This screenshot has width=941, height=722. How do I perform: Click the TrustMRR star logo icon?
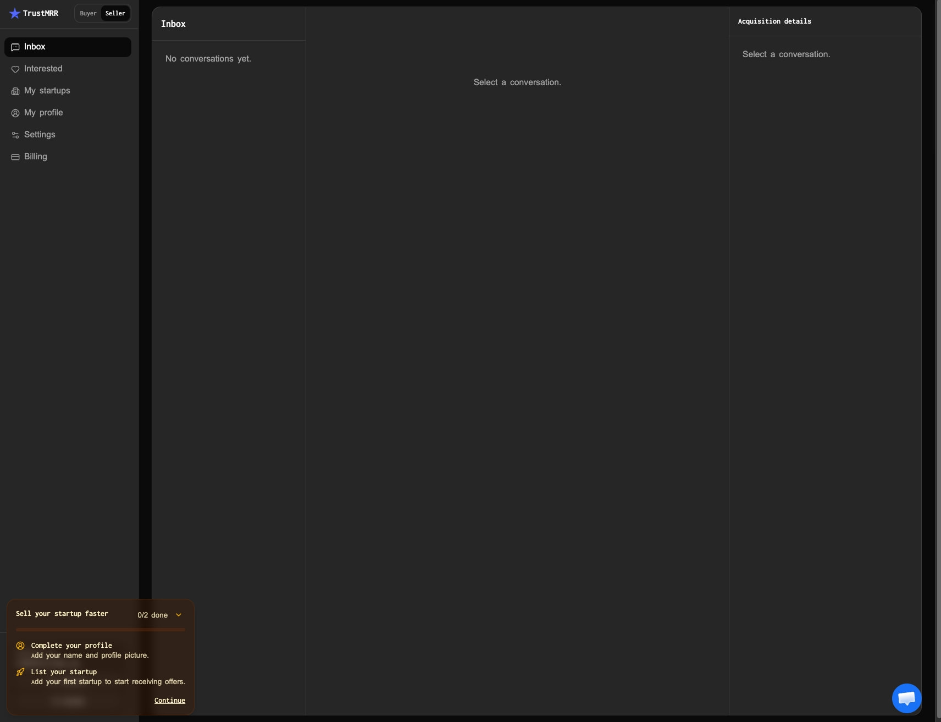pyautogui.click(x=15, y=13)
